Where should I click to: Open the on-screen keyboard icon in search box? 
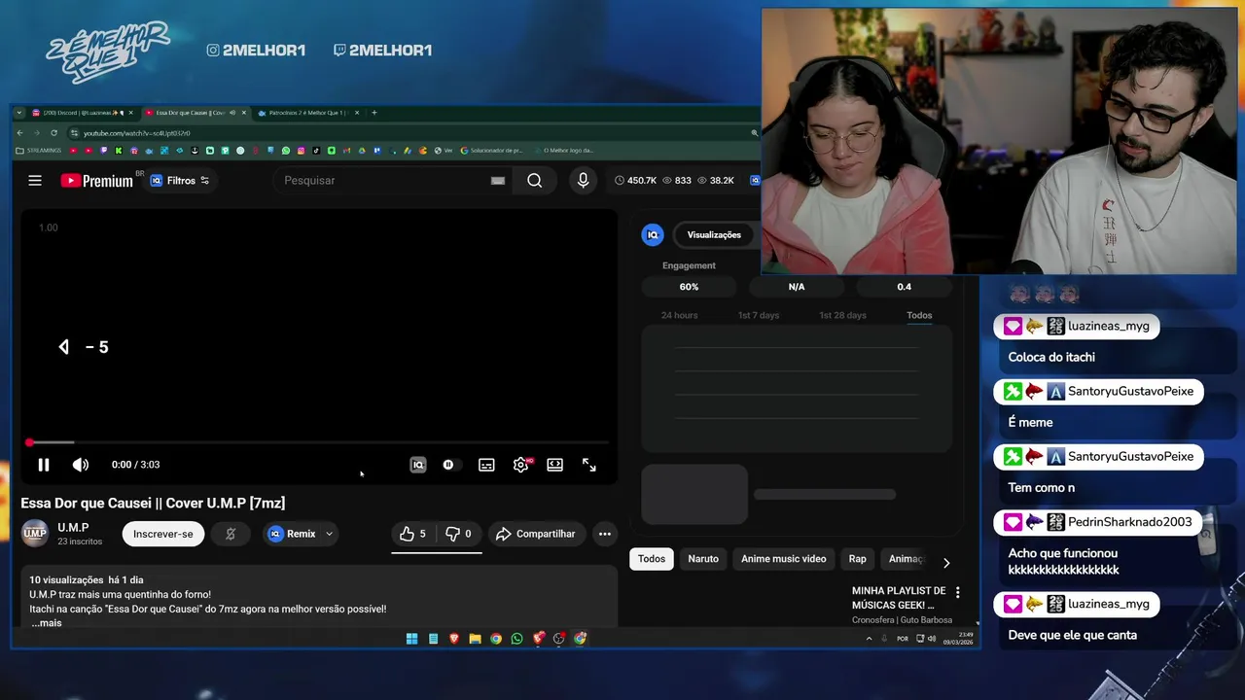pos(498,180)
